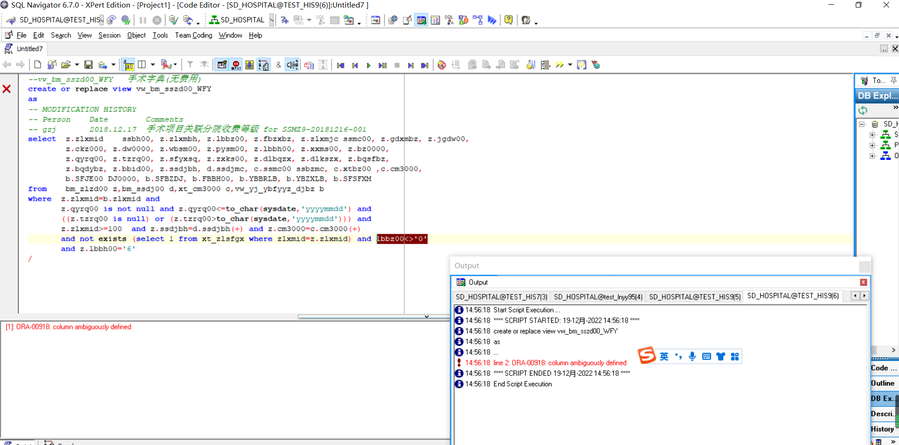The height and width of the screenshot is (445, 899).
Task: Toggle the red stop-on-error toolbar button
Action: point(236,65)
